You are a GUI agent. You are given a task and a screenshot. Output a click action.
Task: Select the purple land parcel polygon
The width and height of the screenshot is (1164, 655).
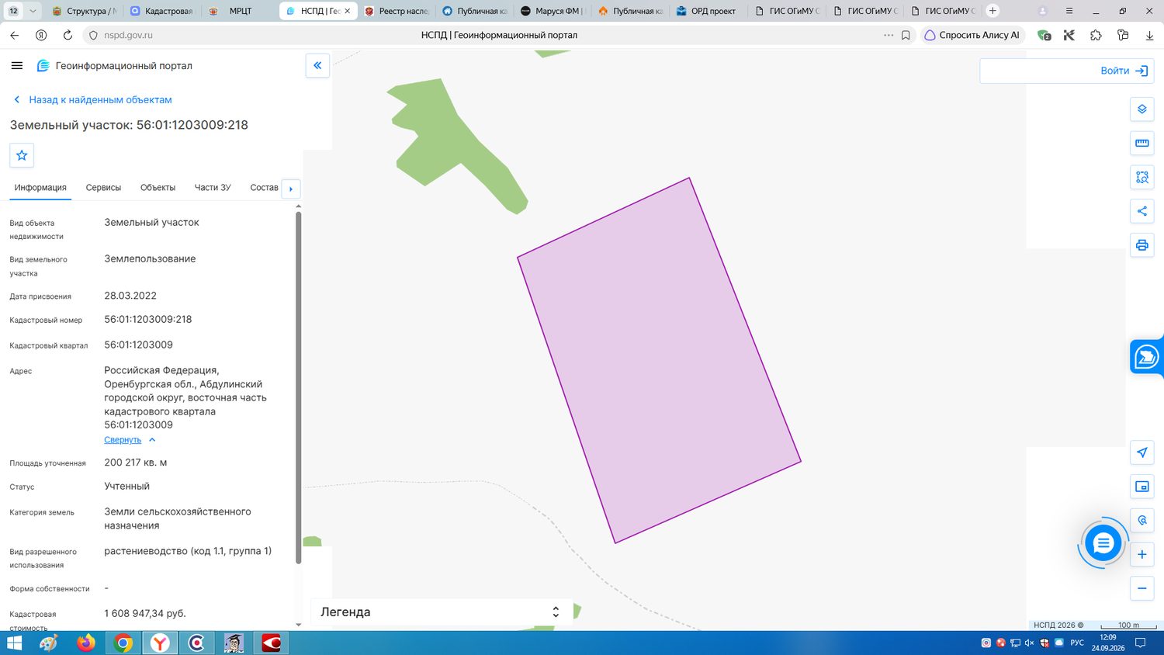point(658,361)
